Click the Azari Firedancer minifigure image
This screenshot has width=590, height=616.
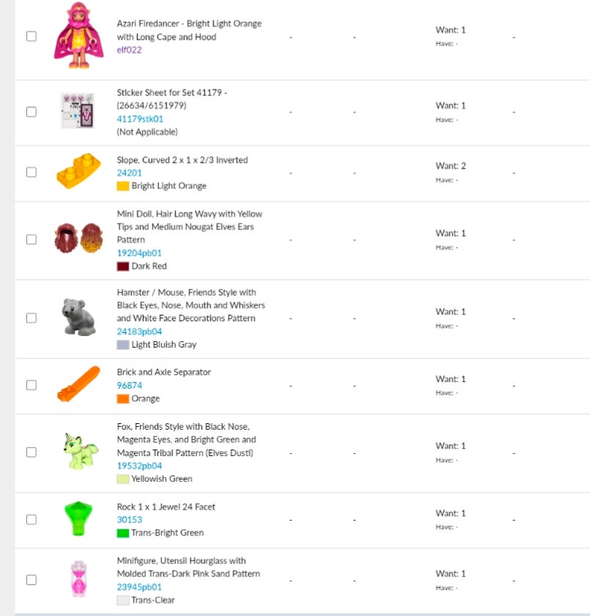coord(78,36)
